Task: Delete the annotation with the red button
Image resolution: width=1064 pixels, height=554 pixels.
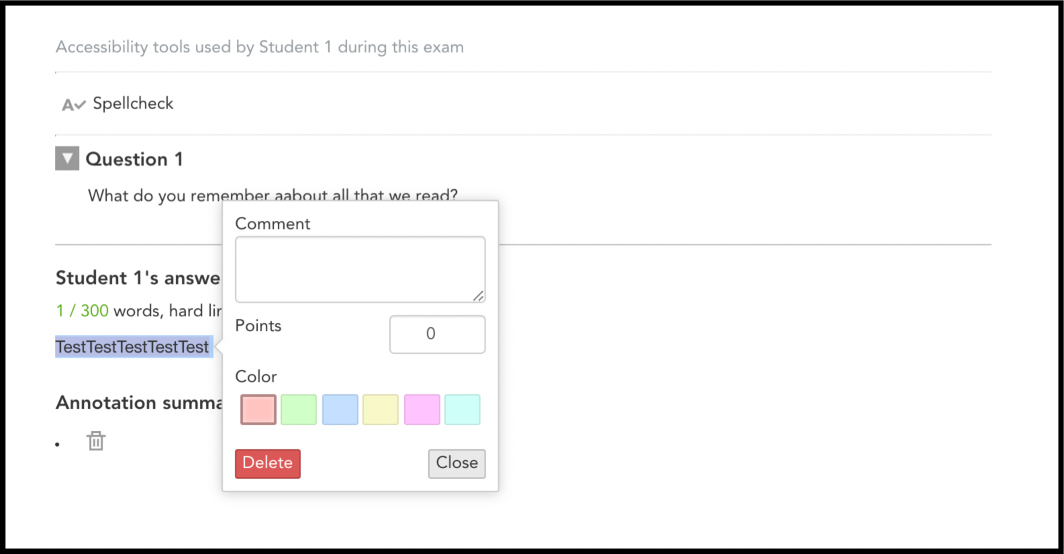Action: (268, 463)
